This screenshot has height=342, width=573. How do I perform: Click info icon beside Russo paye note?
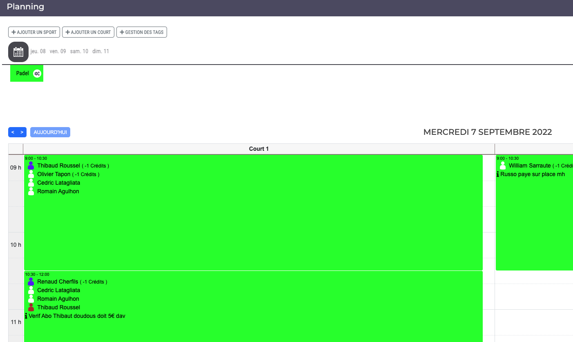click(498, 174)
